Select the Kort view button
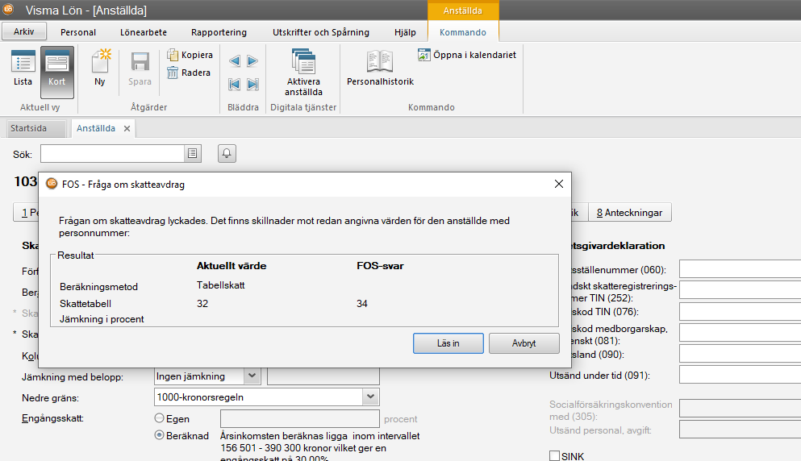Image resolution: width=801 pixels, height=461 pixels. point(56,72)
